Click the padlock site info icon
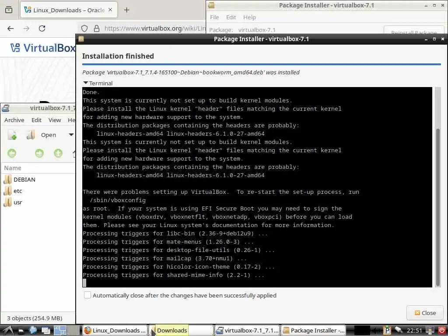The image size is (448, 336). 97,28
